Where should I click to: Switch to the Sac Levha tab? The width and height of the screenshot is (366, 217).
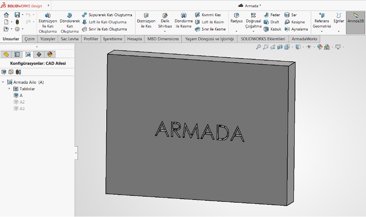coord(69,39)
